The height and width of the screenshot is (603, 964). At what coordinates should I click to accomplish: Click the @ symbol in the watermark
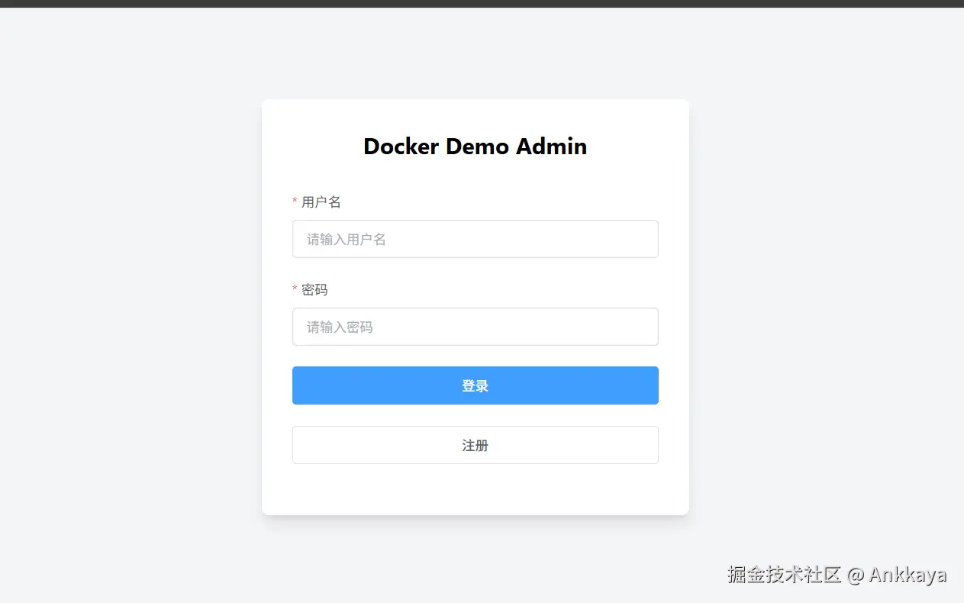point(855,575)
